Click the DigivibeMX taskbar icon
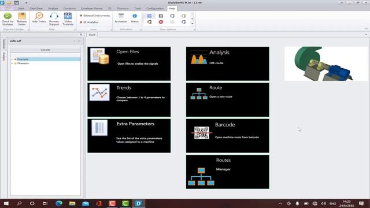The image size is (370, 208). [139, 203]
